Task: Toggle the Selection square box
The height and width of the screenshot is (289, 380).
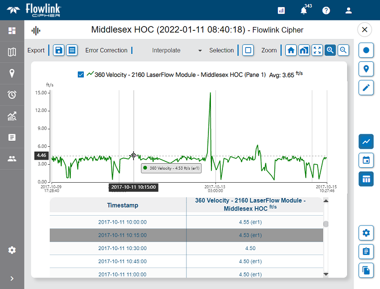Action: point(248,50)
